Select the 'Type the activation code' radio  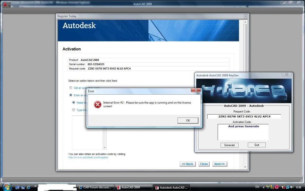tap(74, 110)
